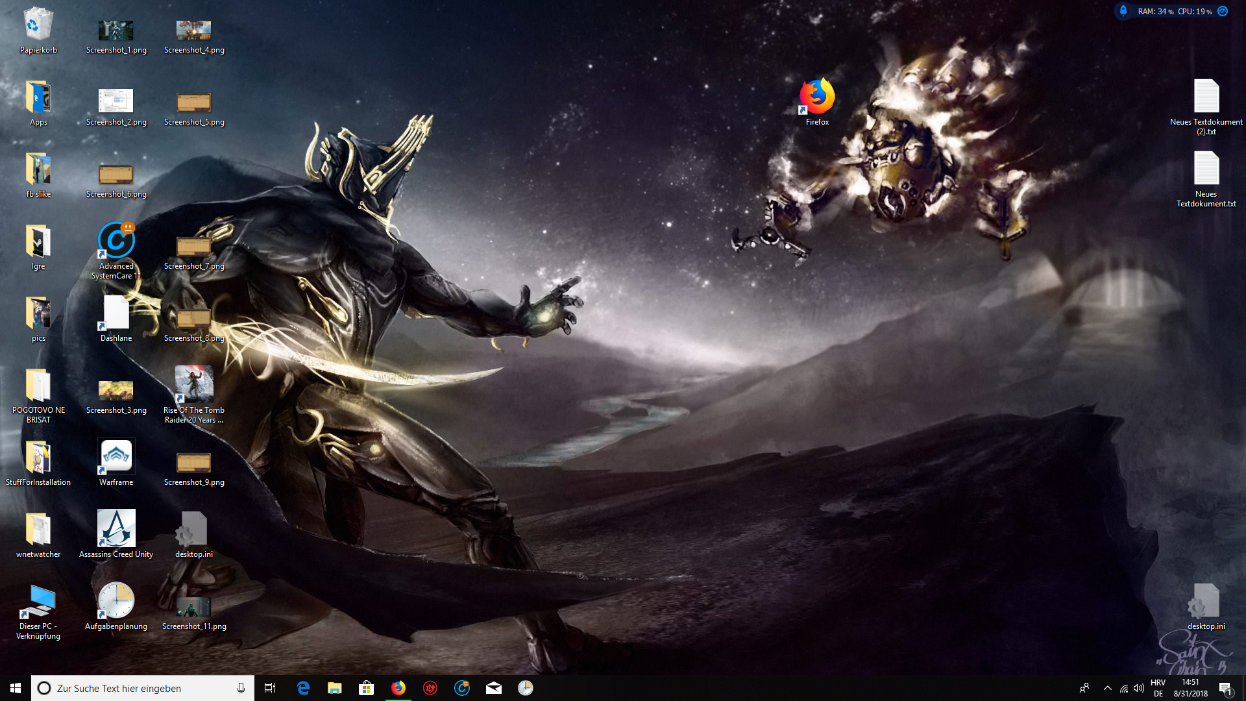The height and width of the screenshot is (701, 1246).
Task: Open Aufgabenplanung task scheduler shortcut
Action: (116, 607)
